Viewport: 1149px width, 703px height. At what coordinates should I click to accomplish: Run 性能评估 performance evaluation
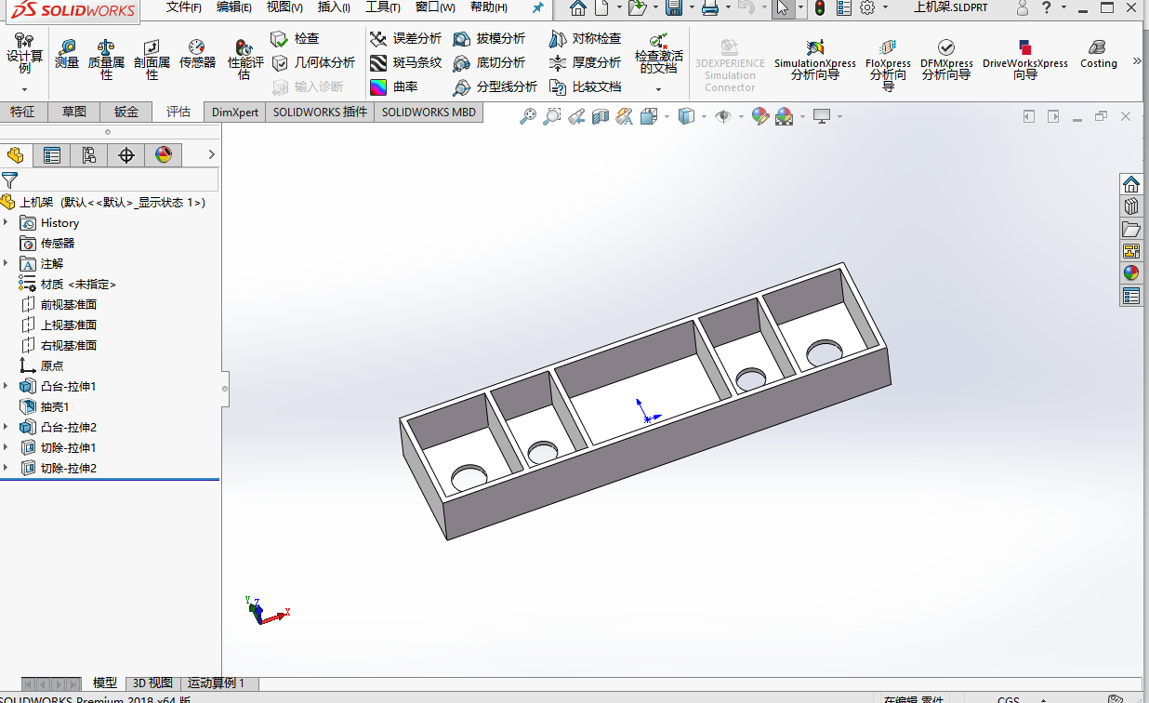pyautogui.click(x=245, y=60)
